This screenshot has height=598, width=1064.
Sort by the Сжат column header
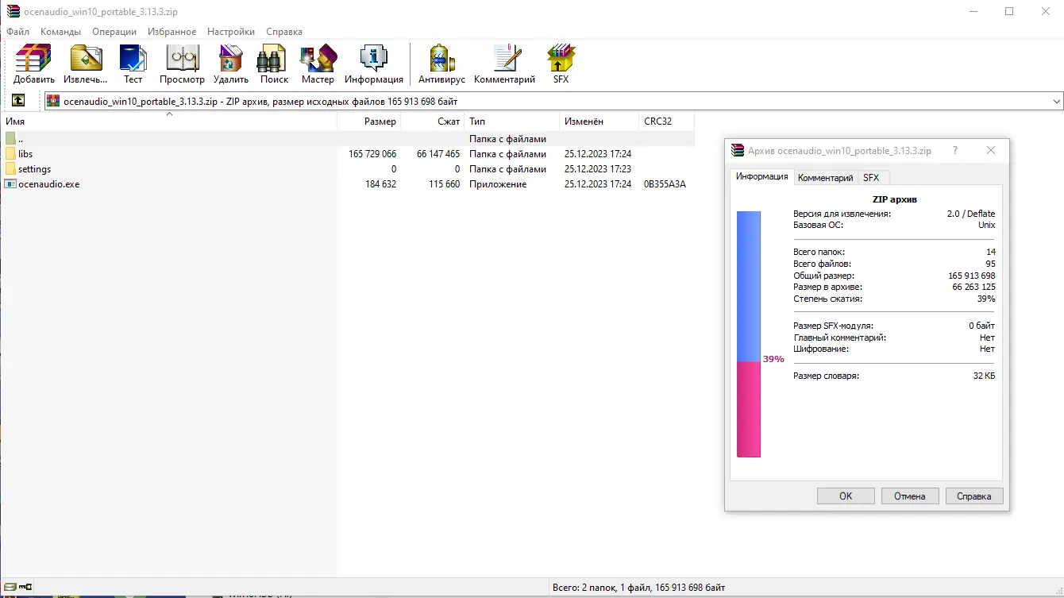tap(433, 122)
